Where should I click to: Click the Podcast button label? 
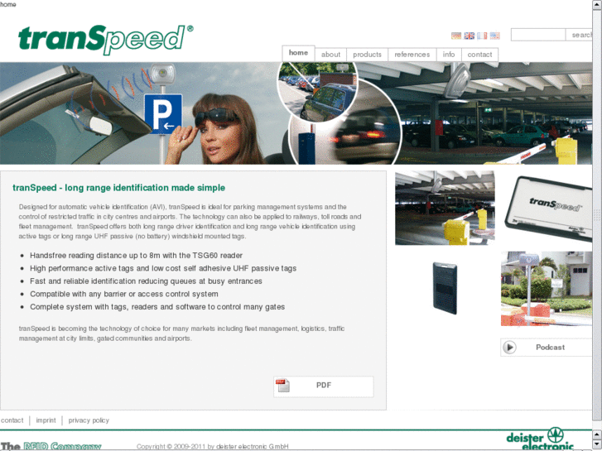tap(550, 348)
